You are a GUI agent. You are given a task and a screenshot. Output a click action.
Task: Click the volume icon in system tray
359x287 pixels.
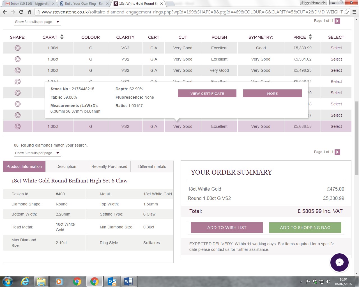(x=328, y=282)
